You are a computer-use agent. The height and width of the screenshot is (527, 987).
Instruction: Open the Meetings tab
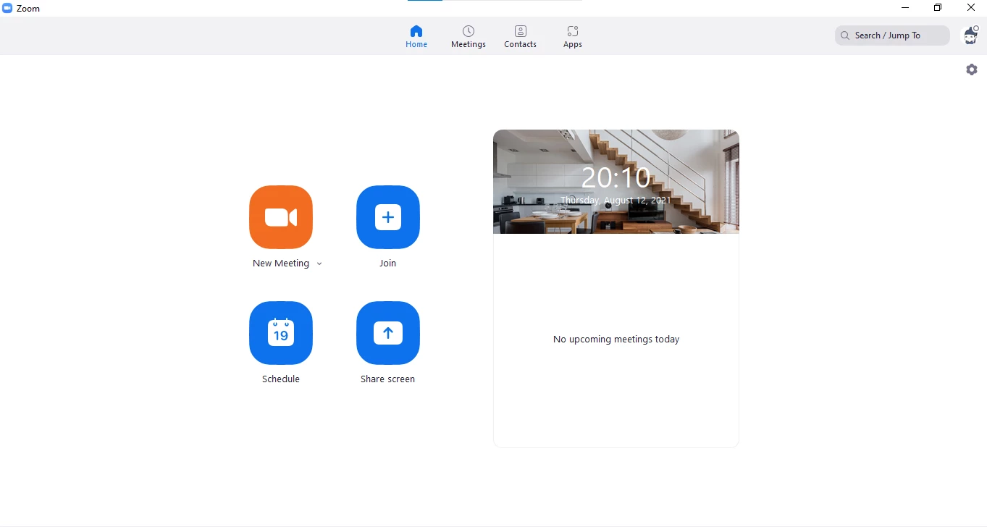pyautogui.click(x=469, y=37)
